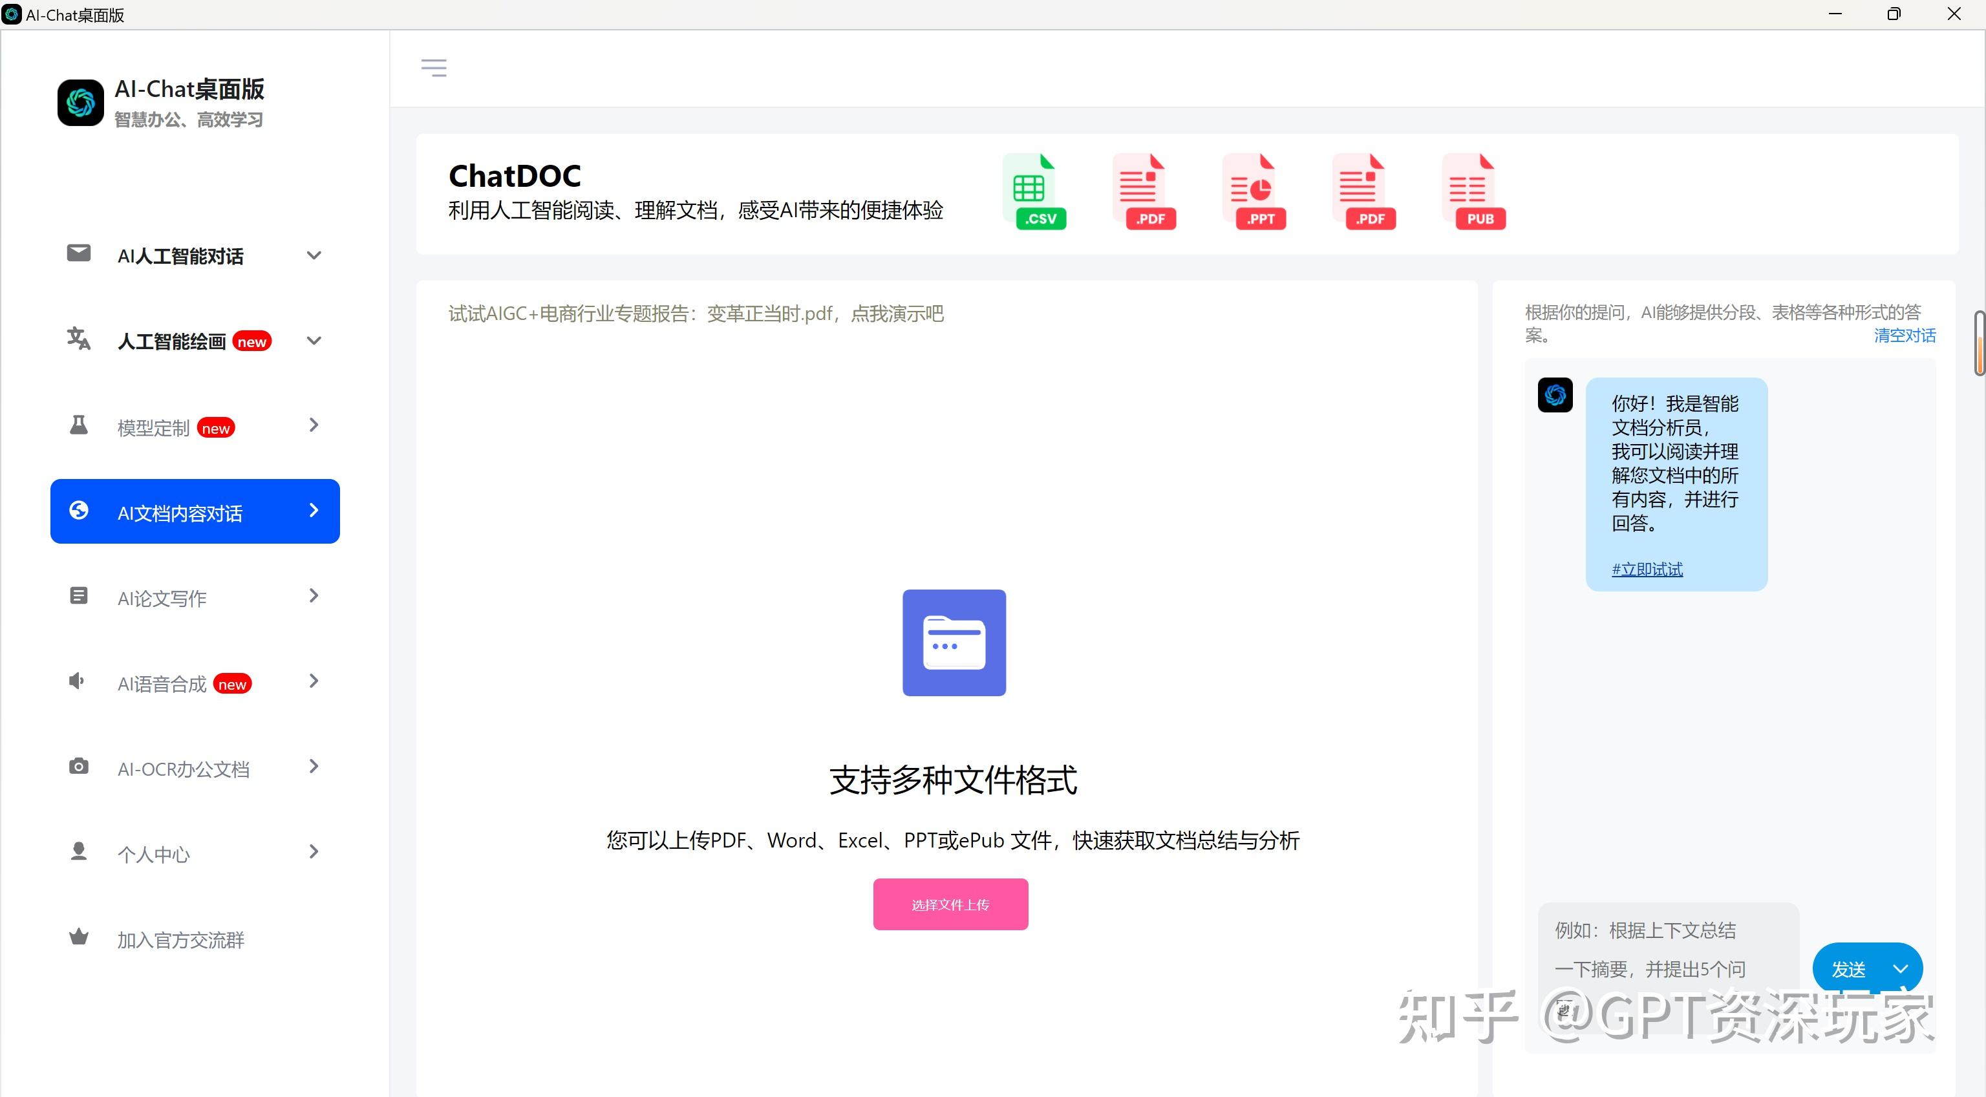1986x1097 pixels.
Task: Click the PUB file format icon
Action: coord(1473,192)
